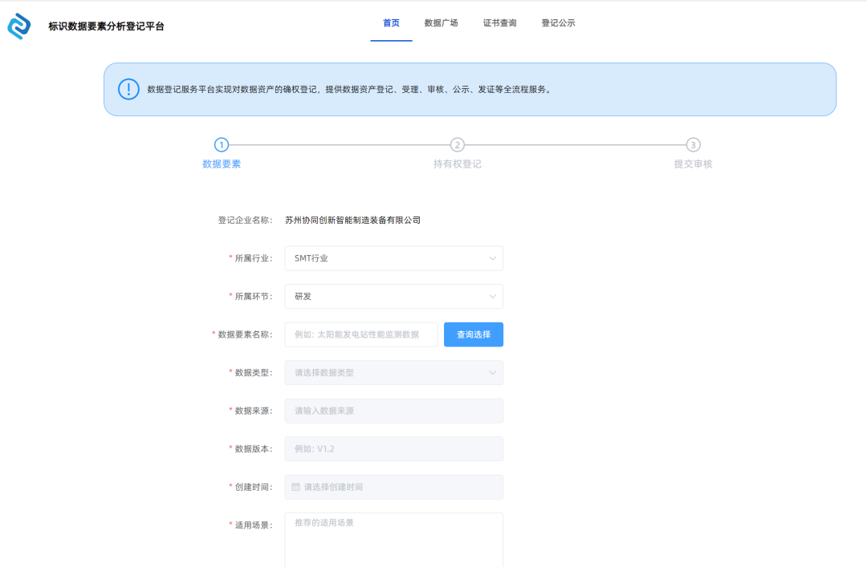Screen dimensions: 867x567
Task: Click step circle 3 labeled 提交审核
Action: 692,145
